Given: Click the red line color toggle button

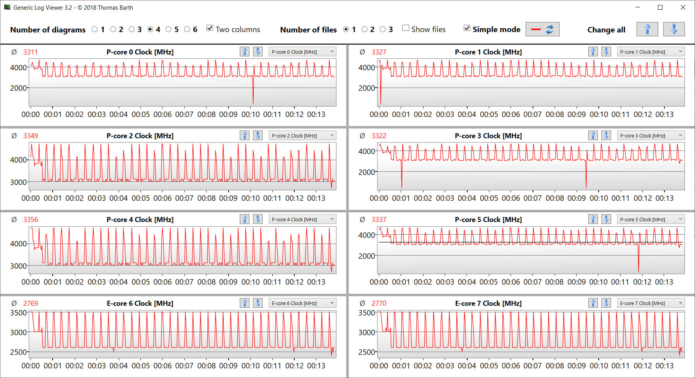Looking at the screenshot, I should click(x=542, y=29).
